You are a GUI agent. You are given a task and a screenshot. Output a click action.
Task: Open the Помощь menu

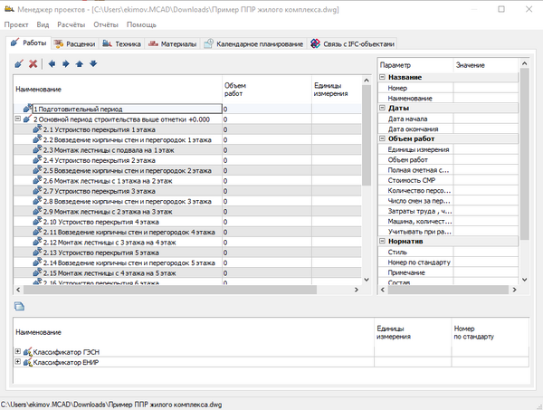click(141, 24)
